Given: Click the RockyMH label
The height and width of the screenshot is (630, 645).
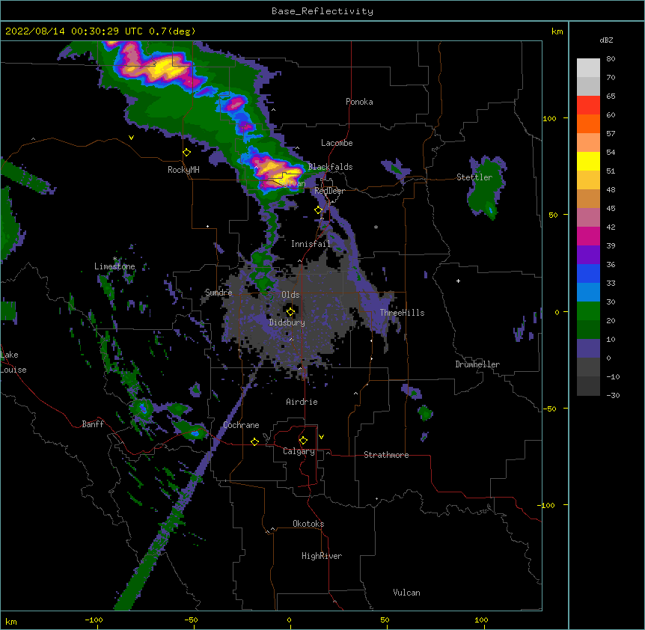Looking at the screenshot, I should click(183, 170).
